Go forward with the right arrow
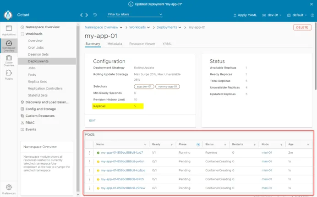The width and height of the screenshot is (317, 197). (x=87, y=15)
